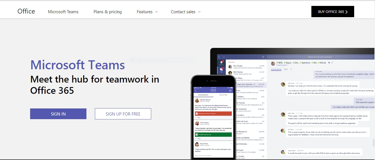Click the purple SIGN IN button
Screen dimensions: 375x160
(x=58, y=114)
